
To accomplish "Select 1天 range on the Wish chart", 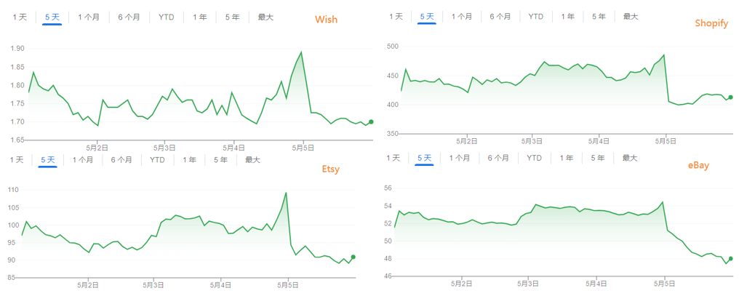I will 20,17.
